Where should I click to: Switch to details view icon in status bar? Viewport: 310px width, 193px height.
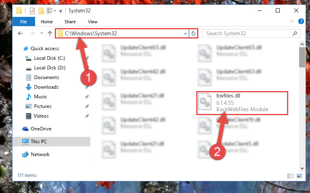click(x=290, y=176)
